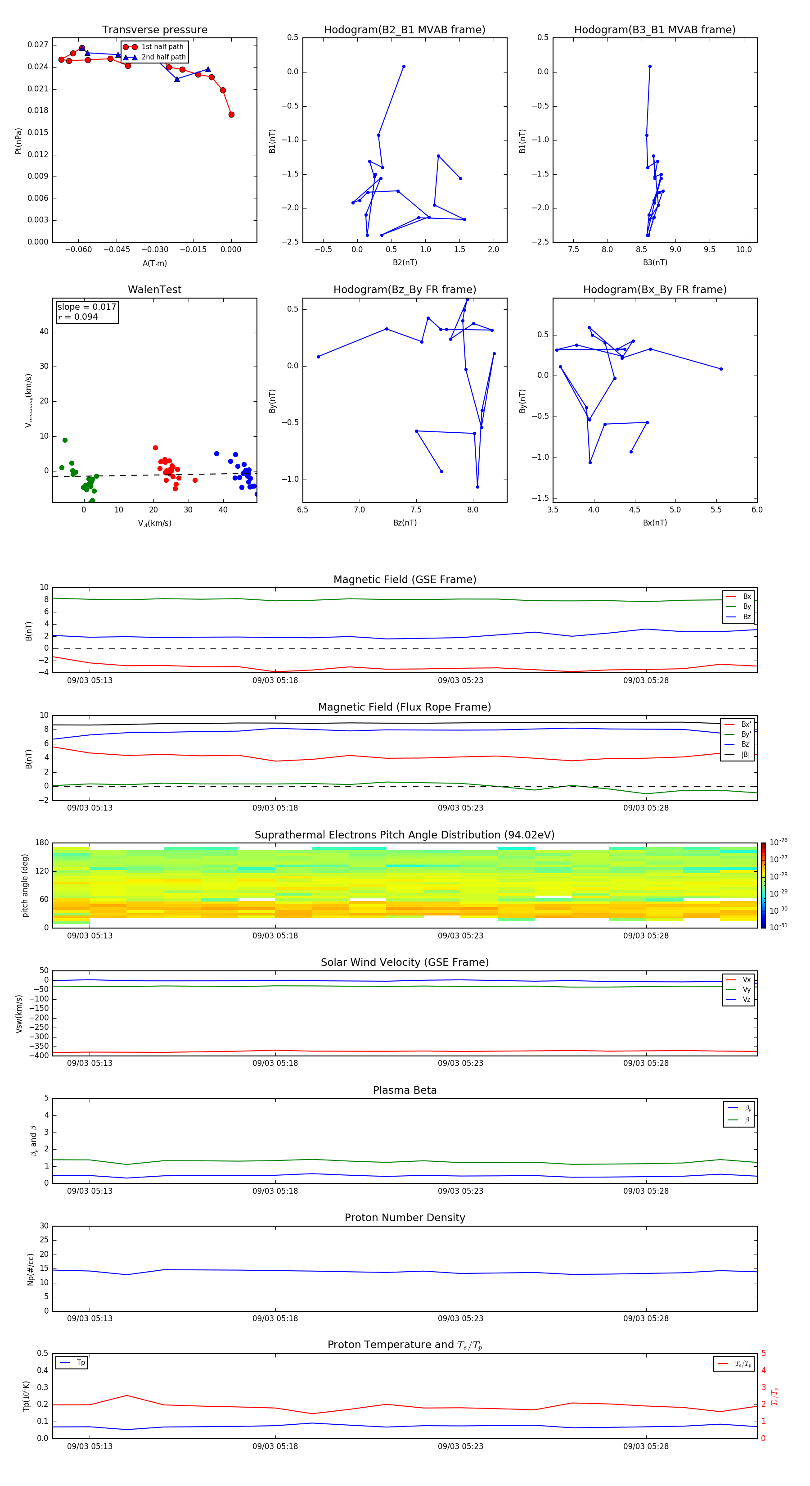Select 'Bz'' in the Flux Rope legend

tap(738, 744)
